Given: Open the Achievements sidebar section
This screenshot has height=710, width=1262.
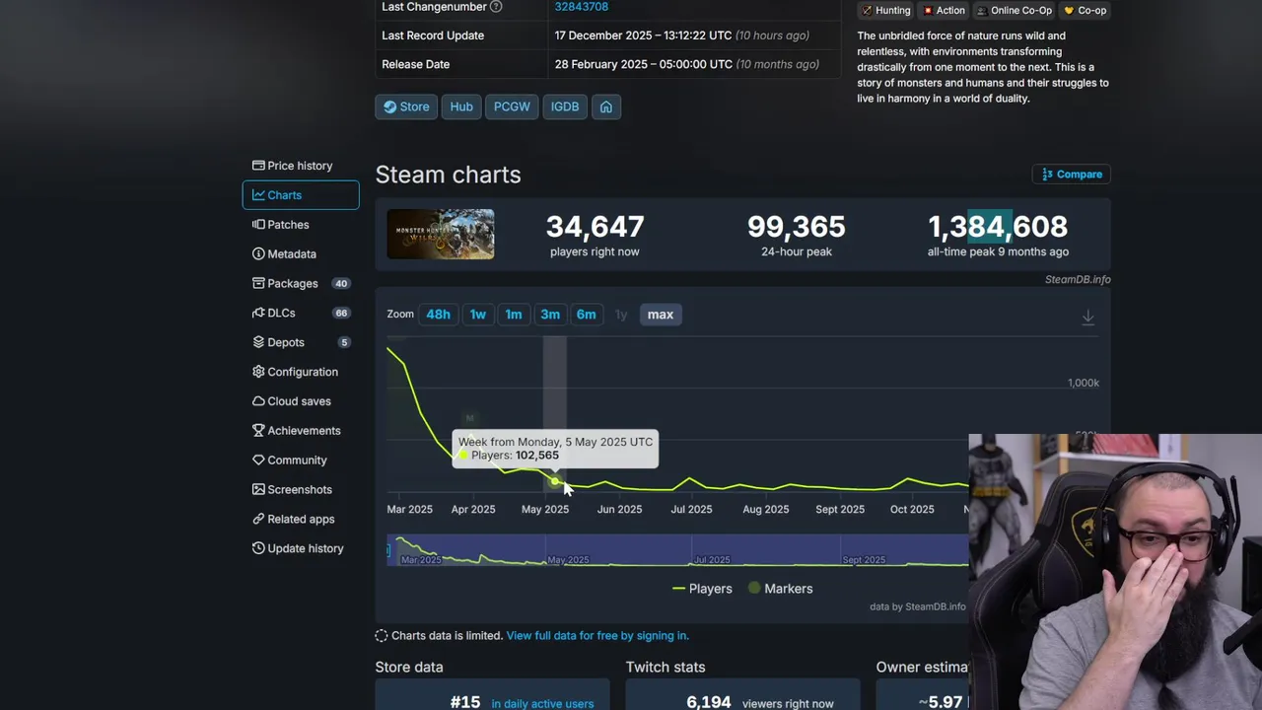Looking at the screenshot, I should point(301,431).
